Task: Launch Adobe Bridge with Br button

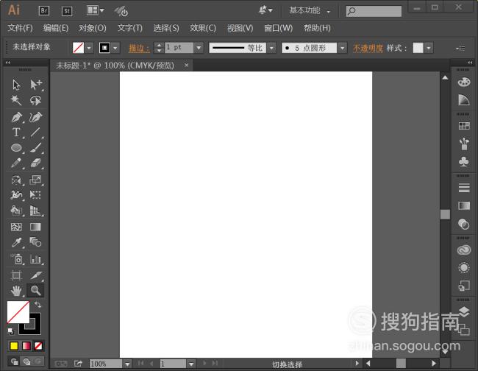Action: coord(44,11)
